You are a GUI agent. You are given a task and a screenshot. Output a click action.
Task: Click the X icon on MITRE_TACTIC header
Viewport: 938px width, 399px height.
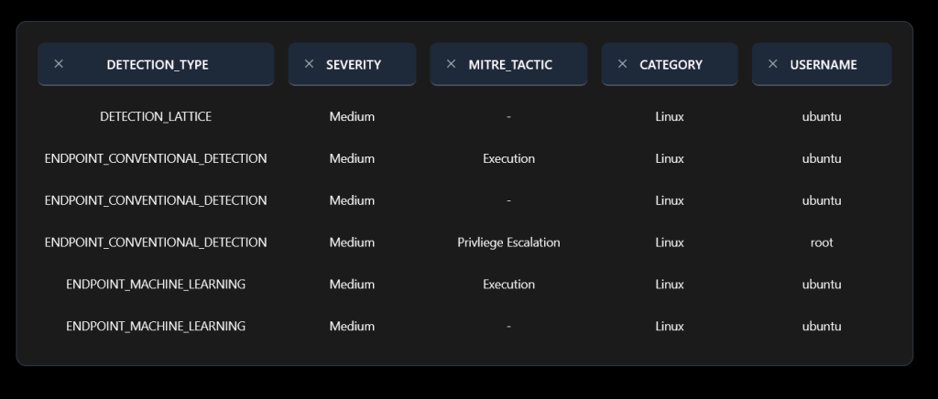[x=451, y=64]
